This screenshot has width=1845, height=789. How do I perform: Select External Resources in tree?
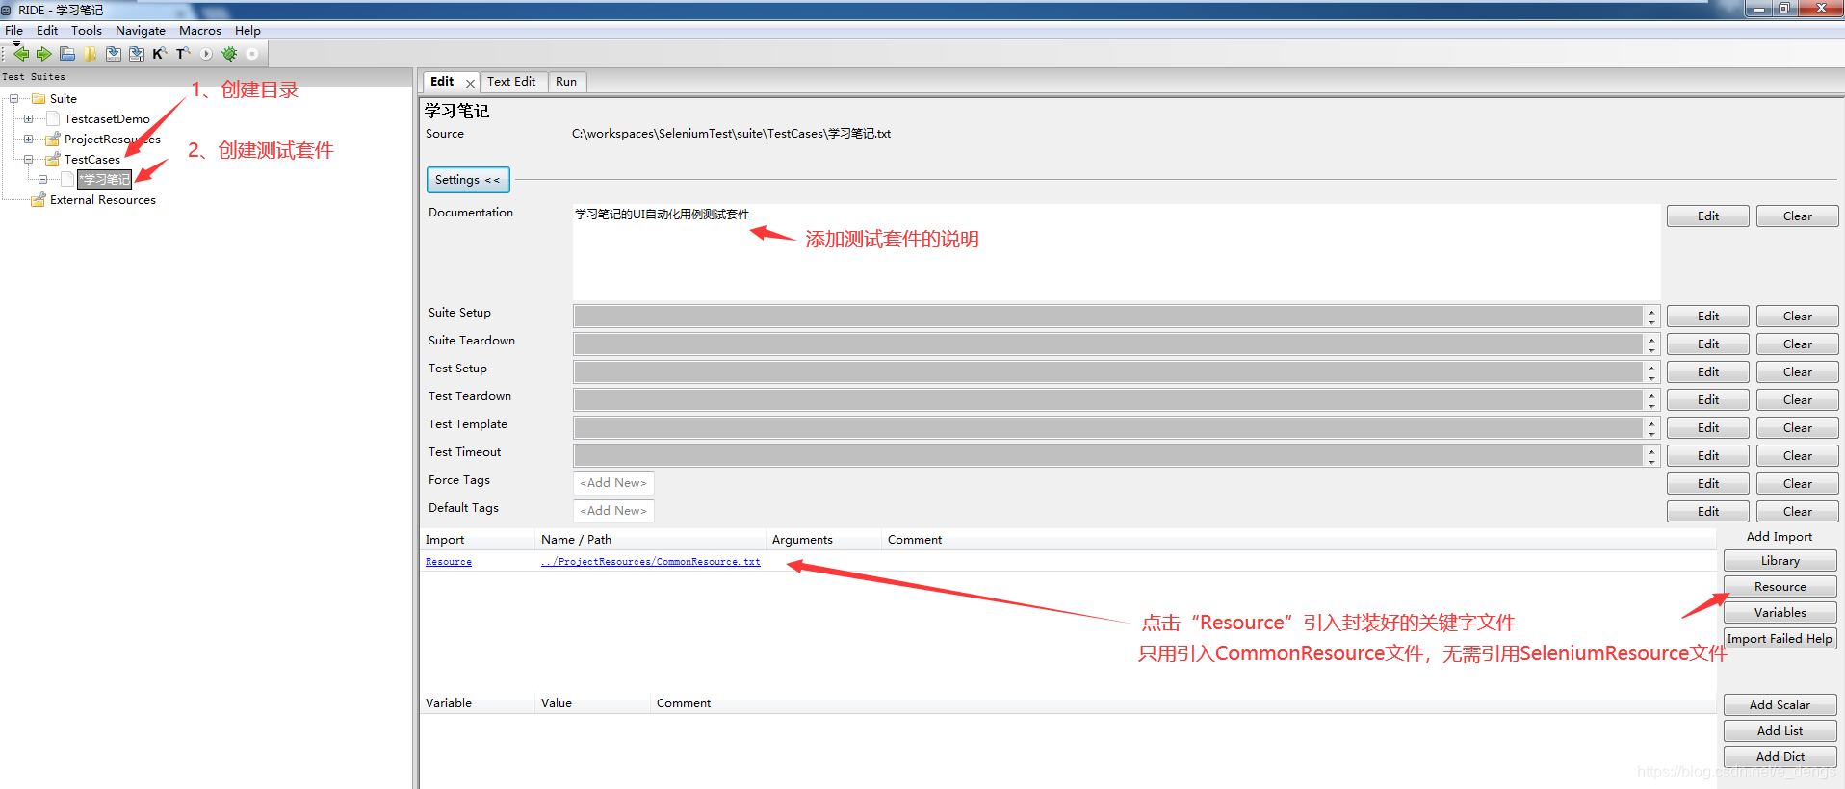pos(103,200)
